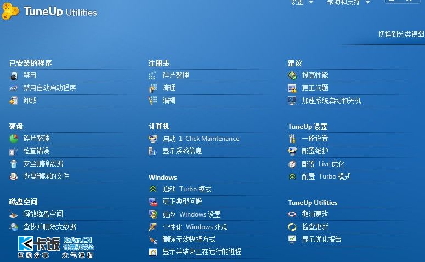Open the 帮助和支持 dropdown menu
Viewport: 425px width, 262px height.
coord(348,2)
